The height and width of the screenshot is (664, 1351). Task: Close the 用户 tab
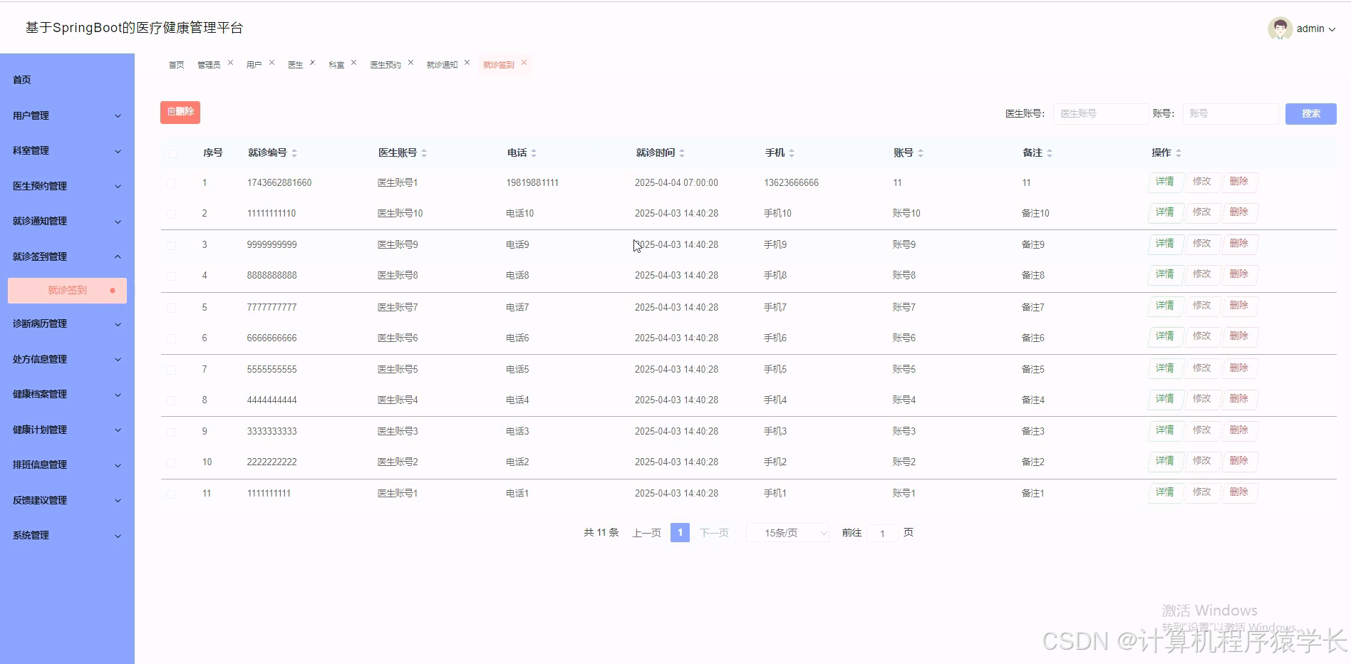coord(271,62)
